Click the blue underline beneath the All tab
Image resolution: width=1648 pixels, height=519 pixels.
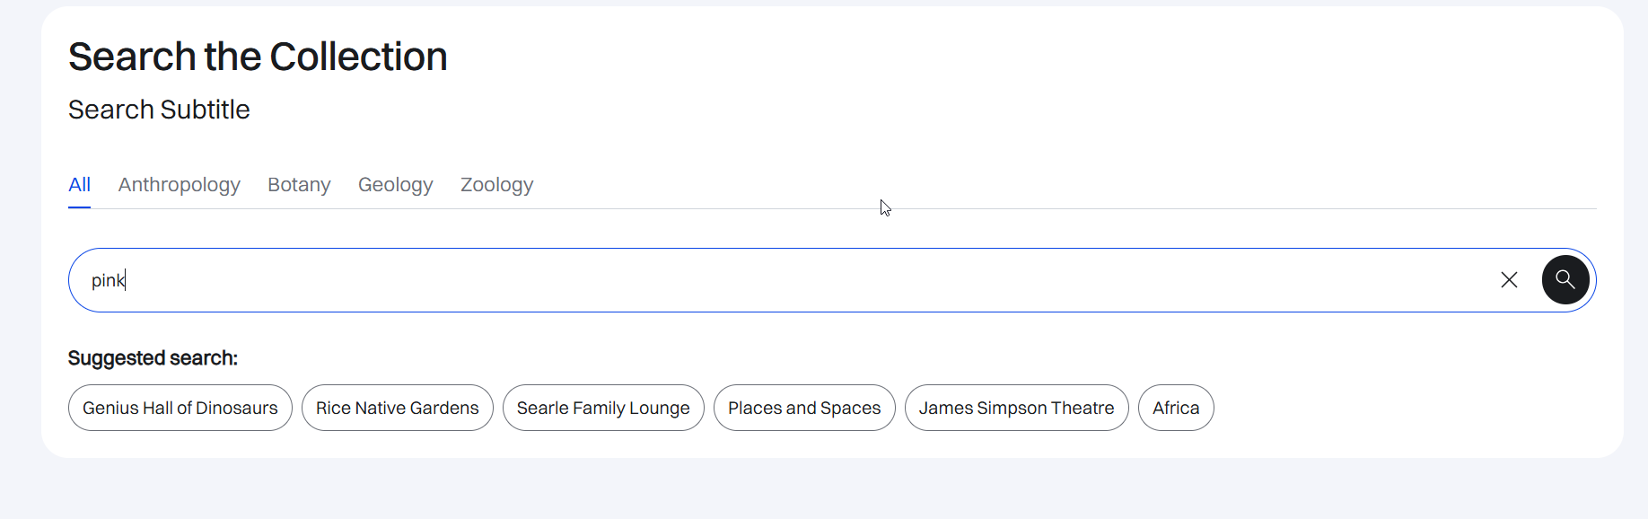[79, 207]
